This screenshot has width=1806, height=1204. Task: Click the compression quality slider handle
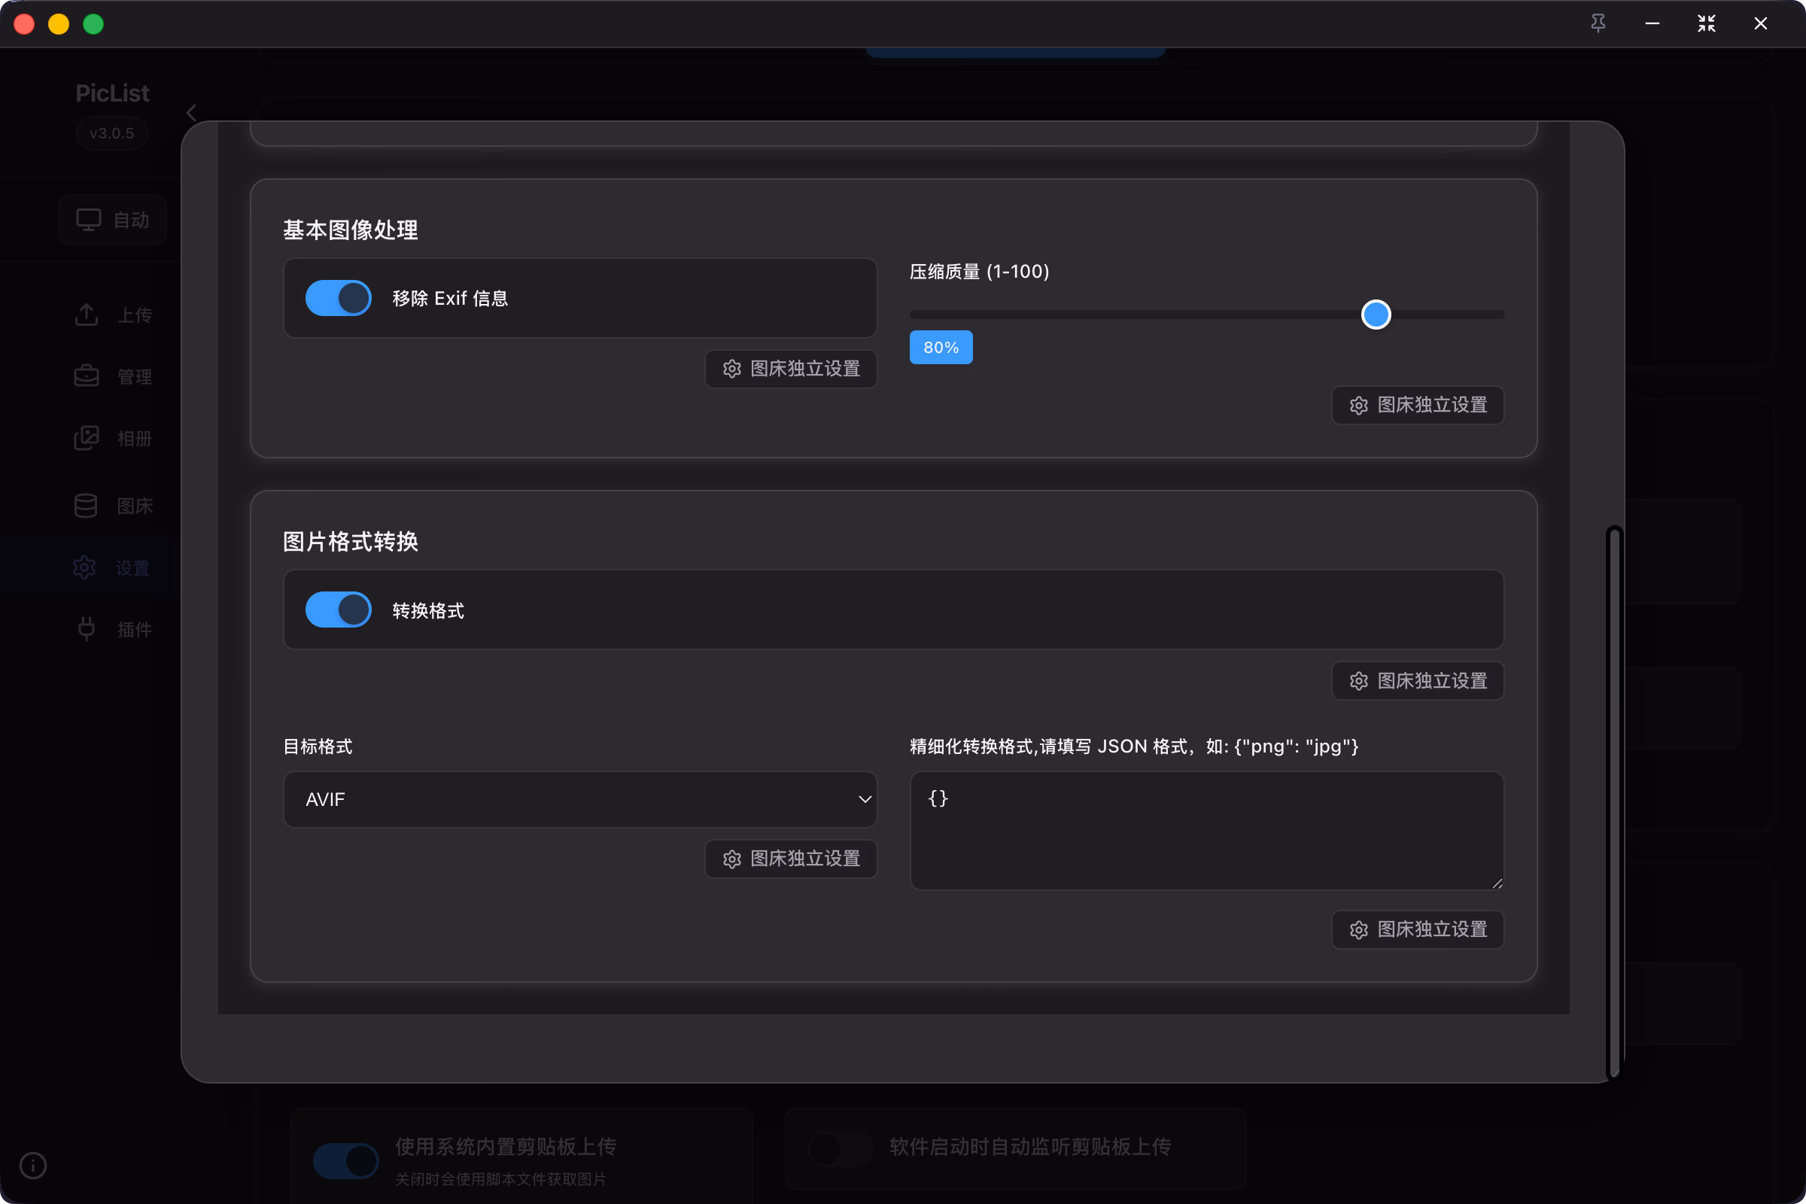[x=1376, y=314]
